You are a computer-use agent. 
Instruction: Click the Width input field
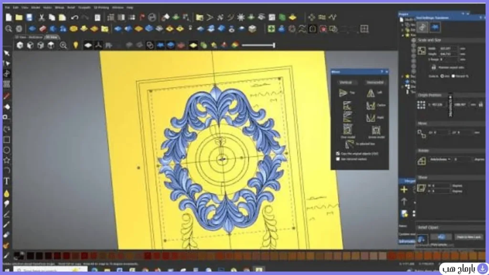click(448, 49)
